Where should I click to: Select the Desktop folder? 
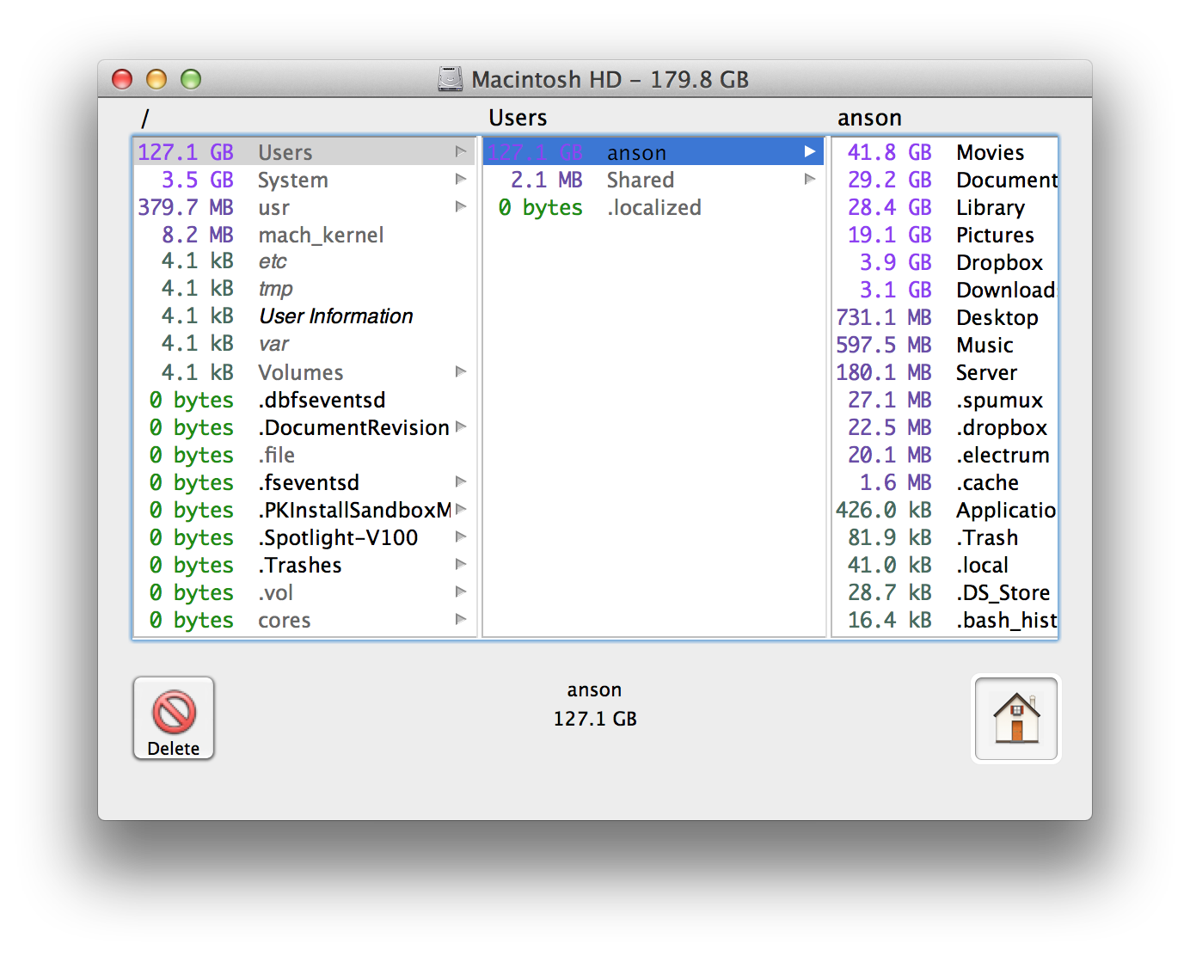945,317
